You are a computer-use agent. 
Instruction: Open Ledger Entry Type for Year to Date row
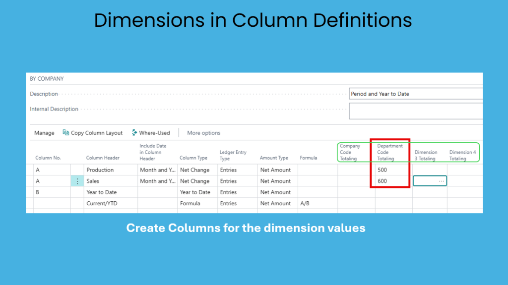pyautogui.click(x=237, y=192)
